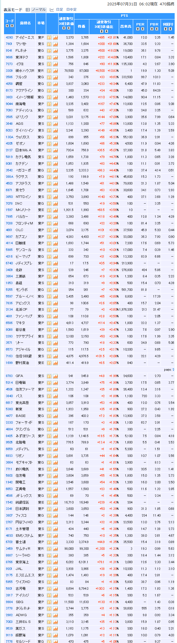Open the book icon for 南海電 row
Image resolution: width=177 pixels, height=643 pixels.
pyautogui.click(x=49, y=104)
